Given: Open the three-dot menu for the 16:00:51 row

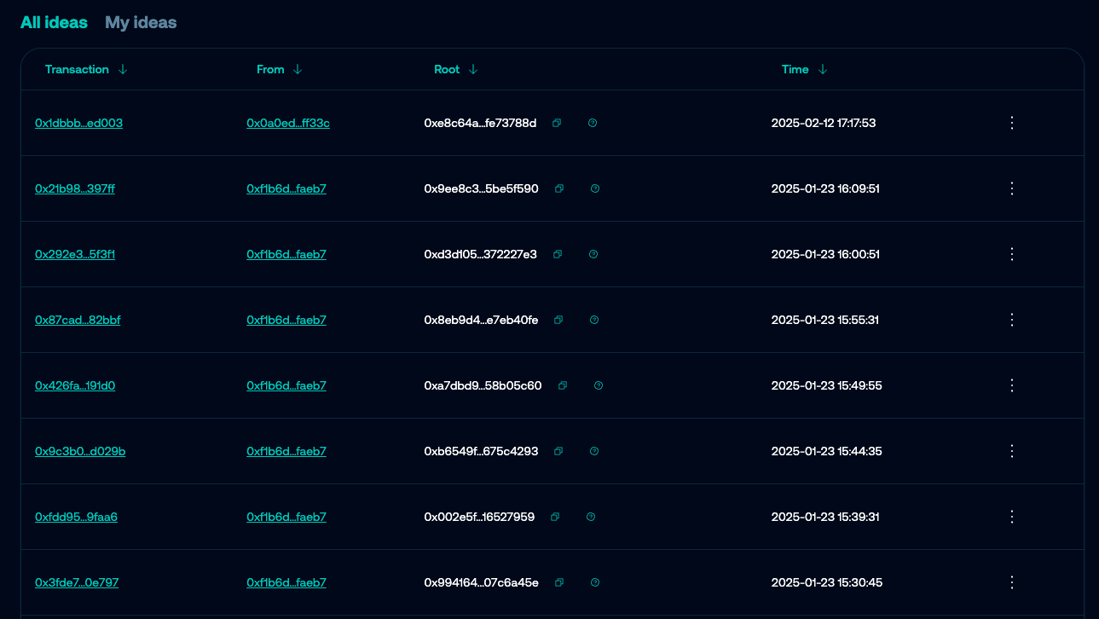Looking at the screenshot, I should coord(1012,254).
